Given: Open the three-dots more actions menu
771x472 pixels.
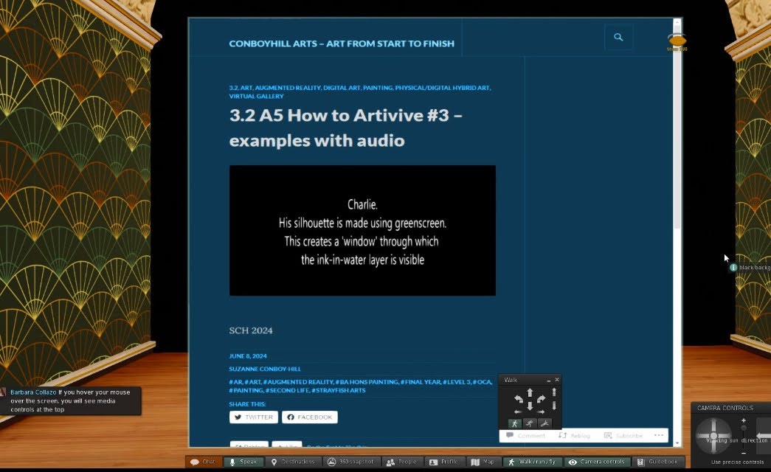Looking at the screenshot, I should pyautogui.click(x=658, y=435).
